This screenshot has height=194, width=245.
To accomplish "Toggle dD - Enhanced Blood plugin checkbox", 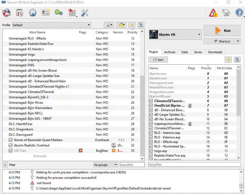I will click(151, 110).
